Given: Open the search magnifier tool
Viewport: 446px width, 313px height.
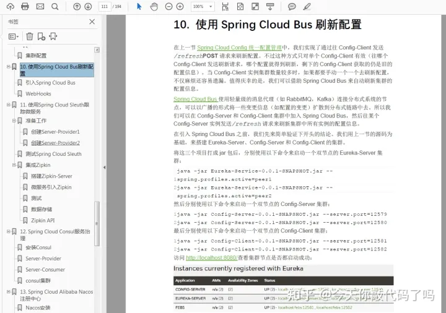Looking at the screenshot, I should (x=55, y=7).
